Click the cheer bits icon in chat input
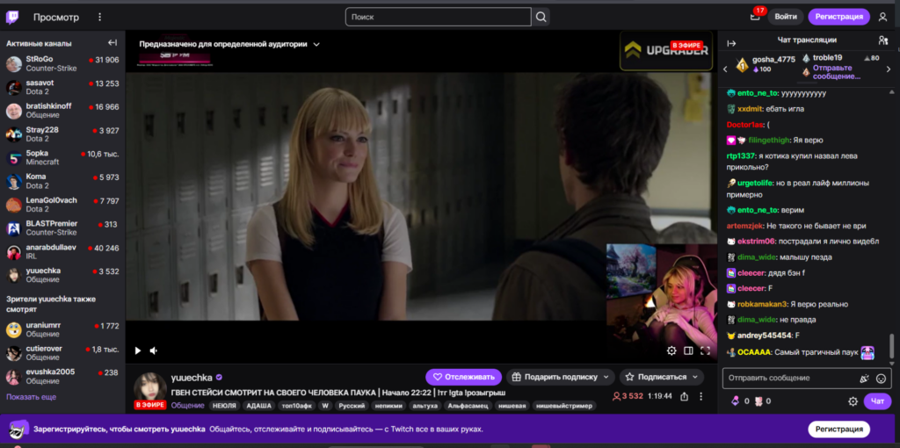Viewport: 900px width, 448px height. 865,378
